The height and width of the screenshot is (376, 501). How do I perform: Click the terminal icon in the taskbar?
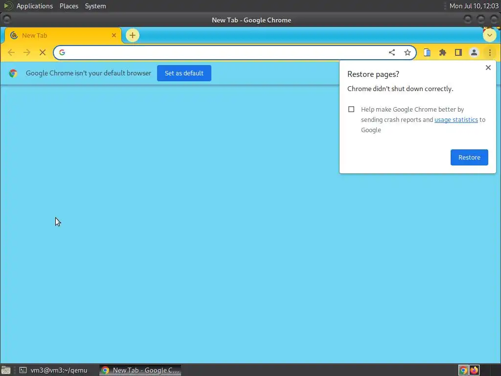point(23,370)
